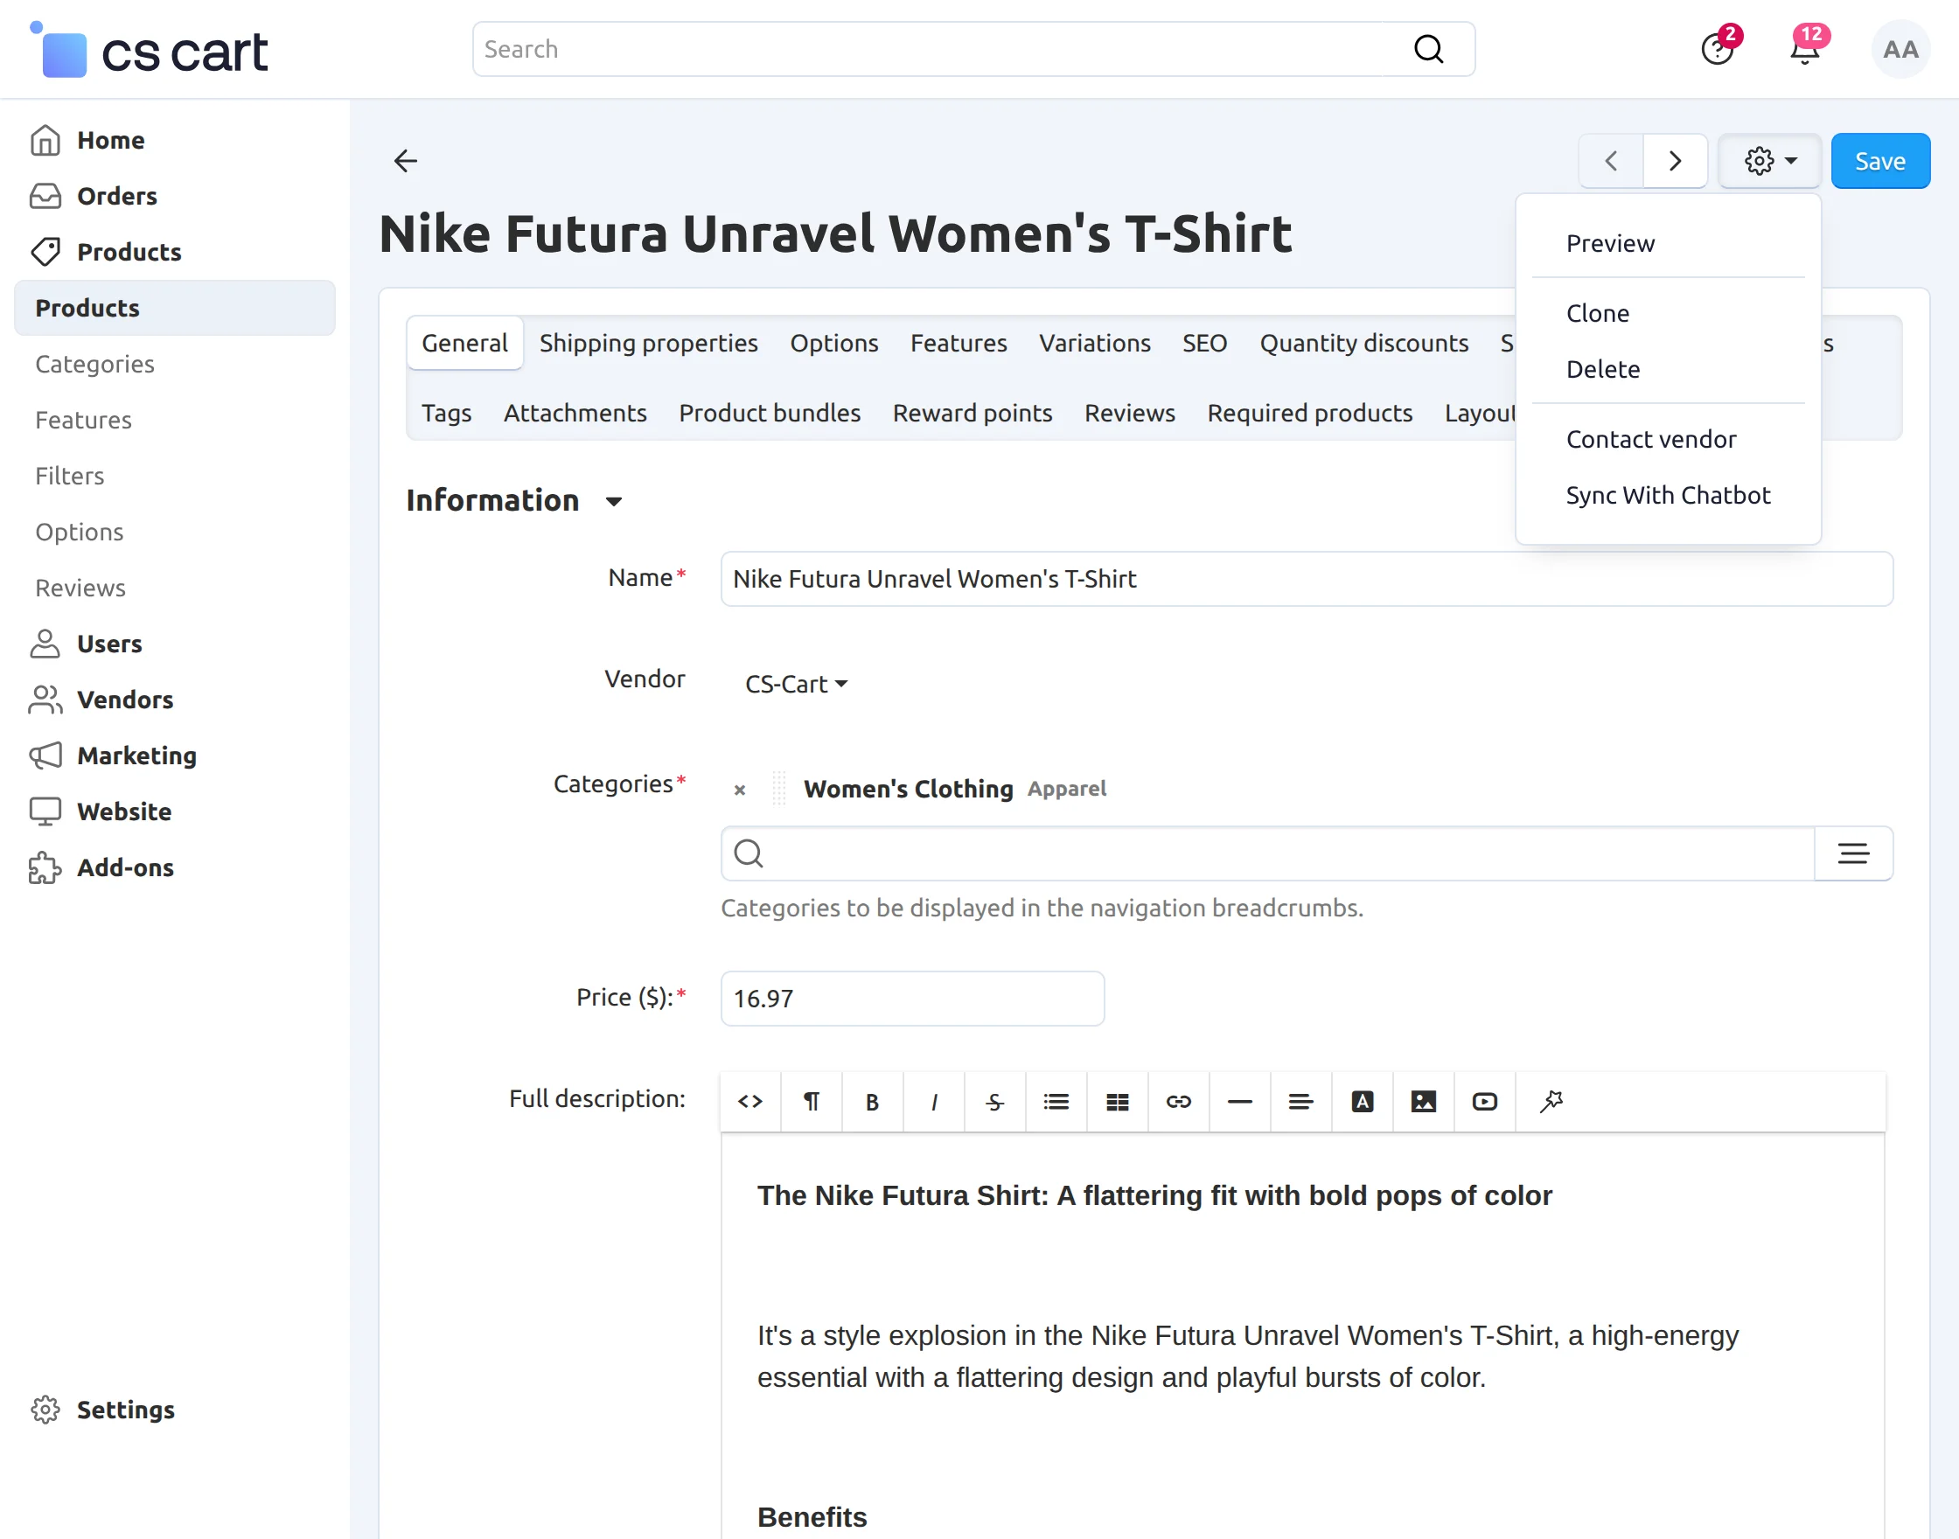The width and height of the screenshot is (1959, 1539).
Task: Open the CS-Cart vendor dropdown
Action: (x=796, y=684)
